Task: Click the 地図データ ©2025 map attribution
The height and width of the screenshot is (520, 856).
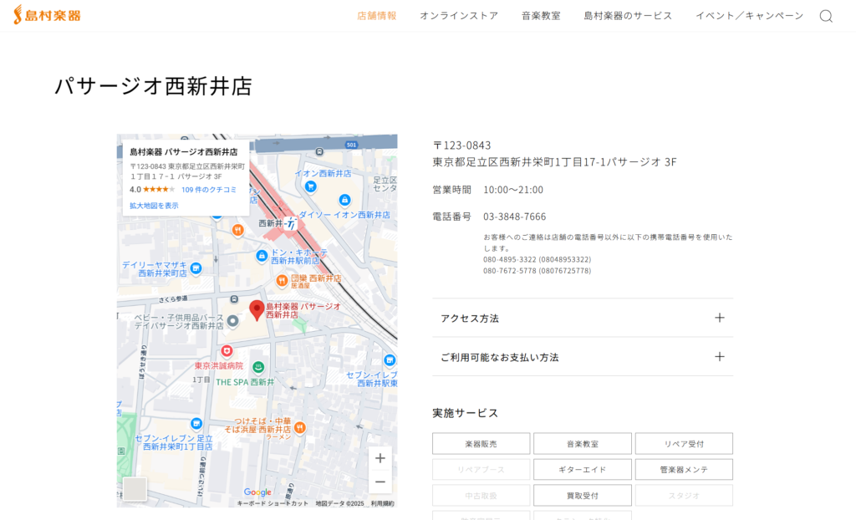Action: [x=339, y=503]
